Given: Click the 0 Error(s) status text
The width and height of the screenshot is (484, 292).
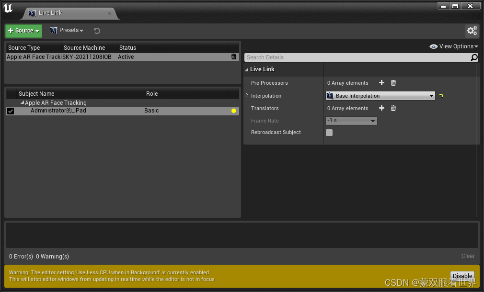Looking at the screenshot, I should coord(21,257).
